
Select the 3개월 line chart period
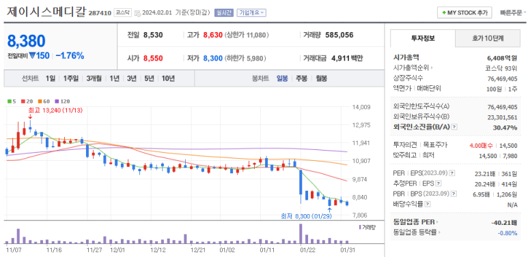coord(94,78)
